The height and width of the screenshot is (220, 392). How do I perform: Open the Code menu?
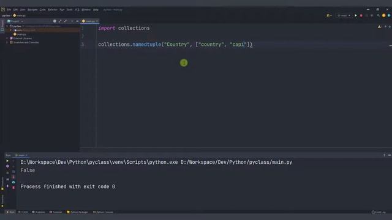tap(43, 10)
